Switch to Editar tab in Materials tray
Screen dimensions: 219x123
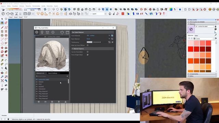196,36
